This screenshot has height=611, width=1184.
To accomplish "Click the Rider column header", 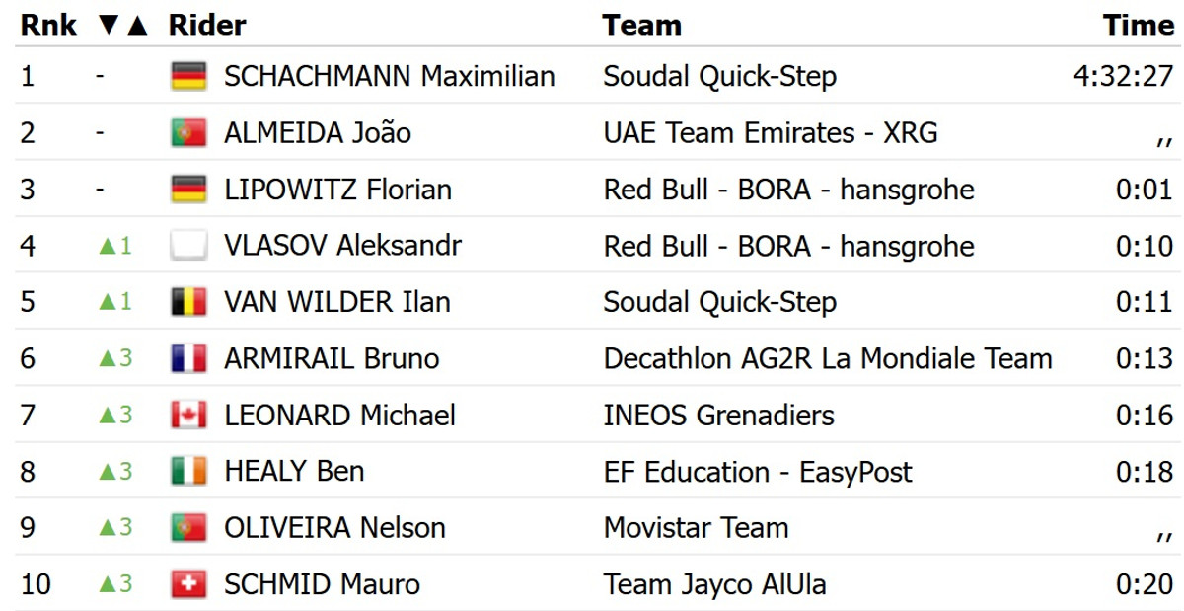I will click(207, 25).
